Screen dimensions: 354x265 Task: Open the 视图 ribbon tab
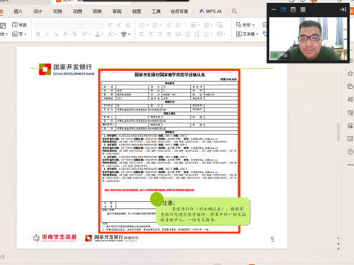click(136, 11)
